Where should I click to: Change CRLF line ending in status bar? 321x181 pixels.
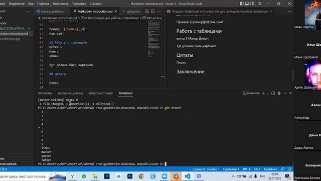[x=257, y=169]
